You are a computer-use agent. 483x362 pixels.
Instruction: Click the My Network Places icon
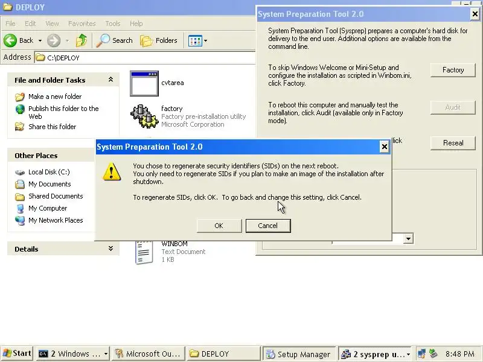tap(20, 220)
